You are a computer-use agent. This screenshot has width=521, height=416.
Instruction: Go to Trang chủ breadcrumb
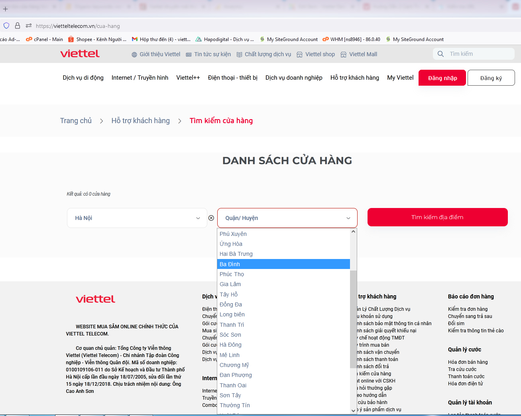click(76, 121)
